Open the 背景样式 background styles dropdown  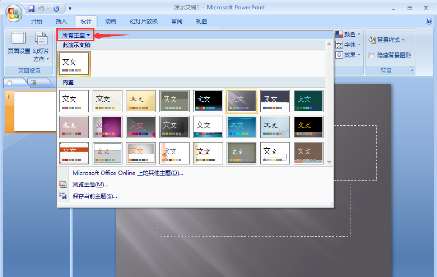[387, 40]
